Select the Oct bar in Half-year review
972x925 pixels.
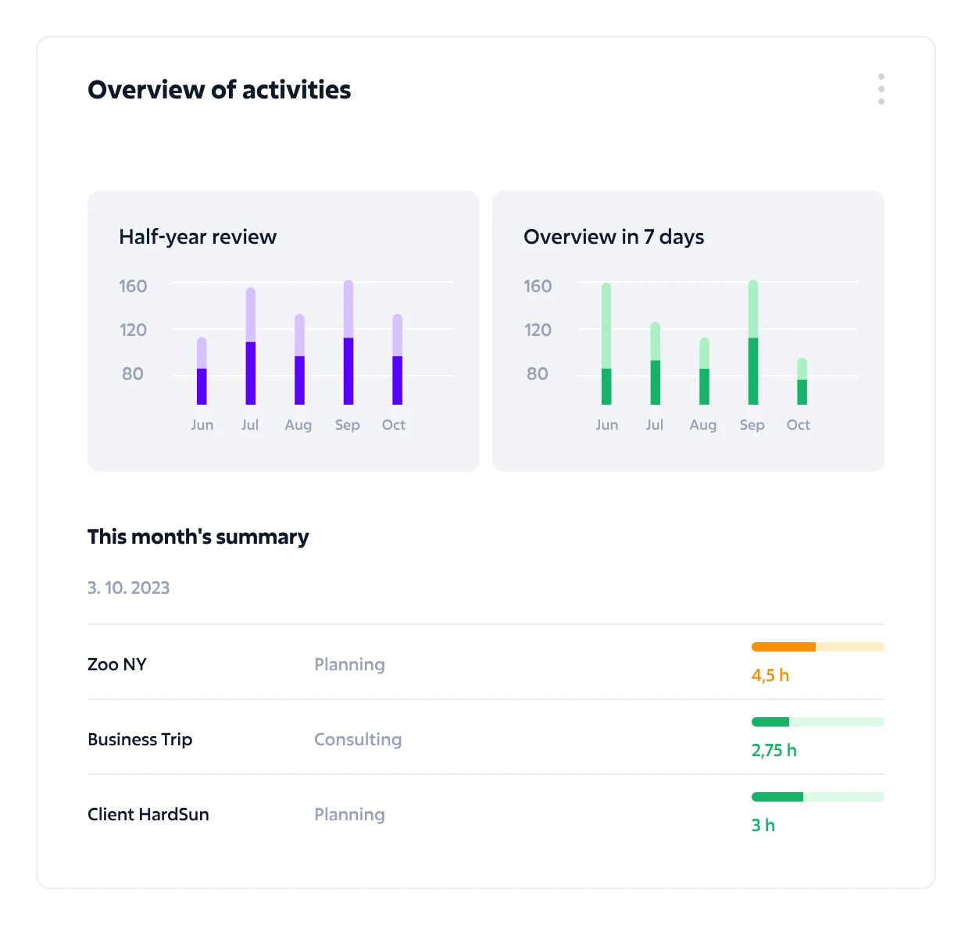[x=397, y=359]
